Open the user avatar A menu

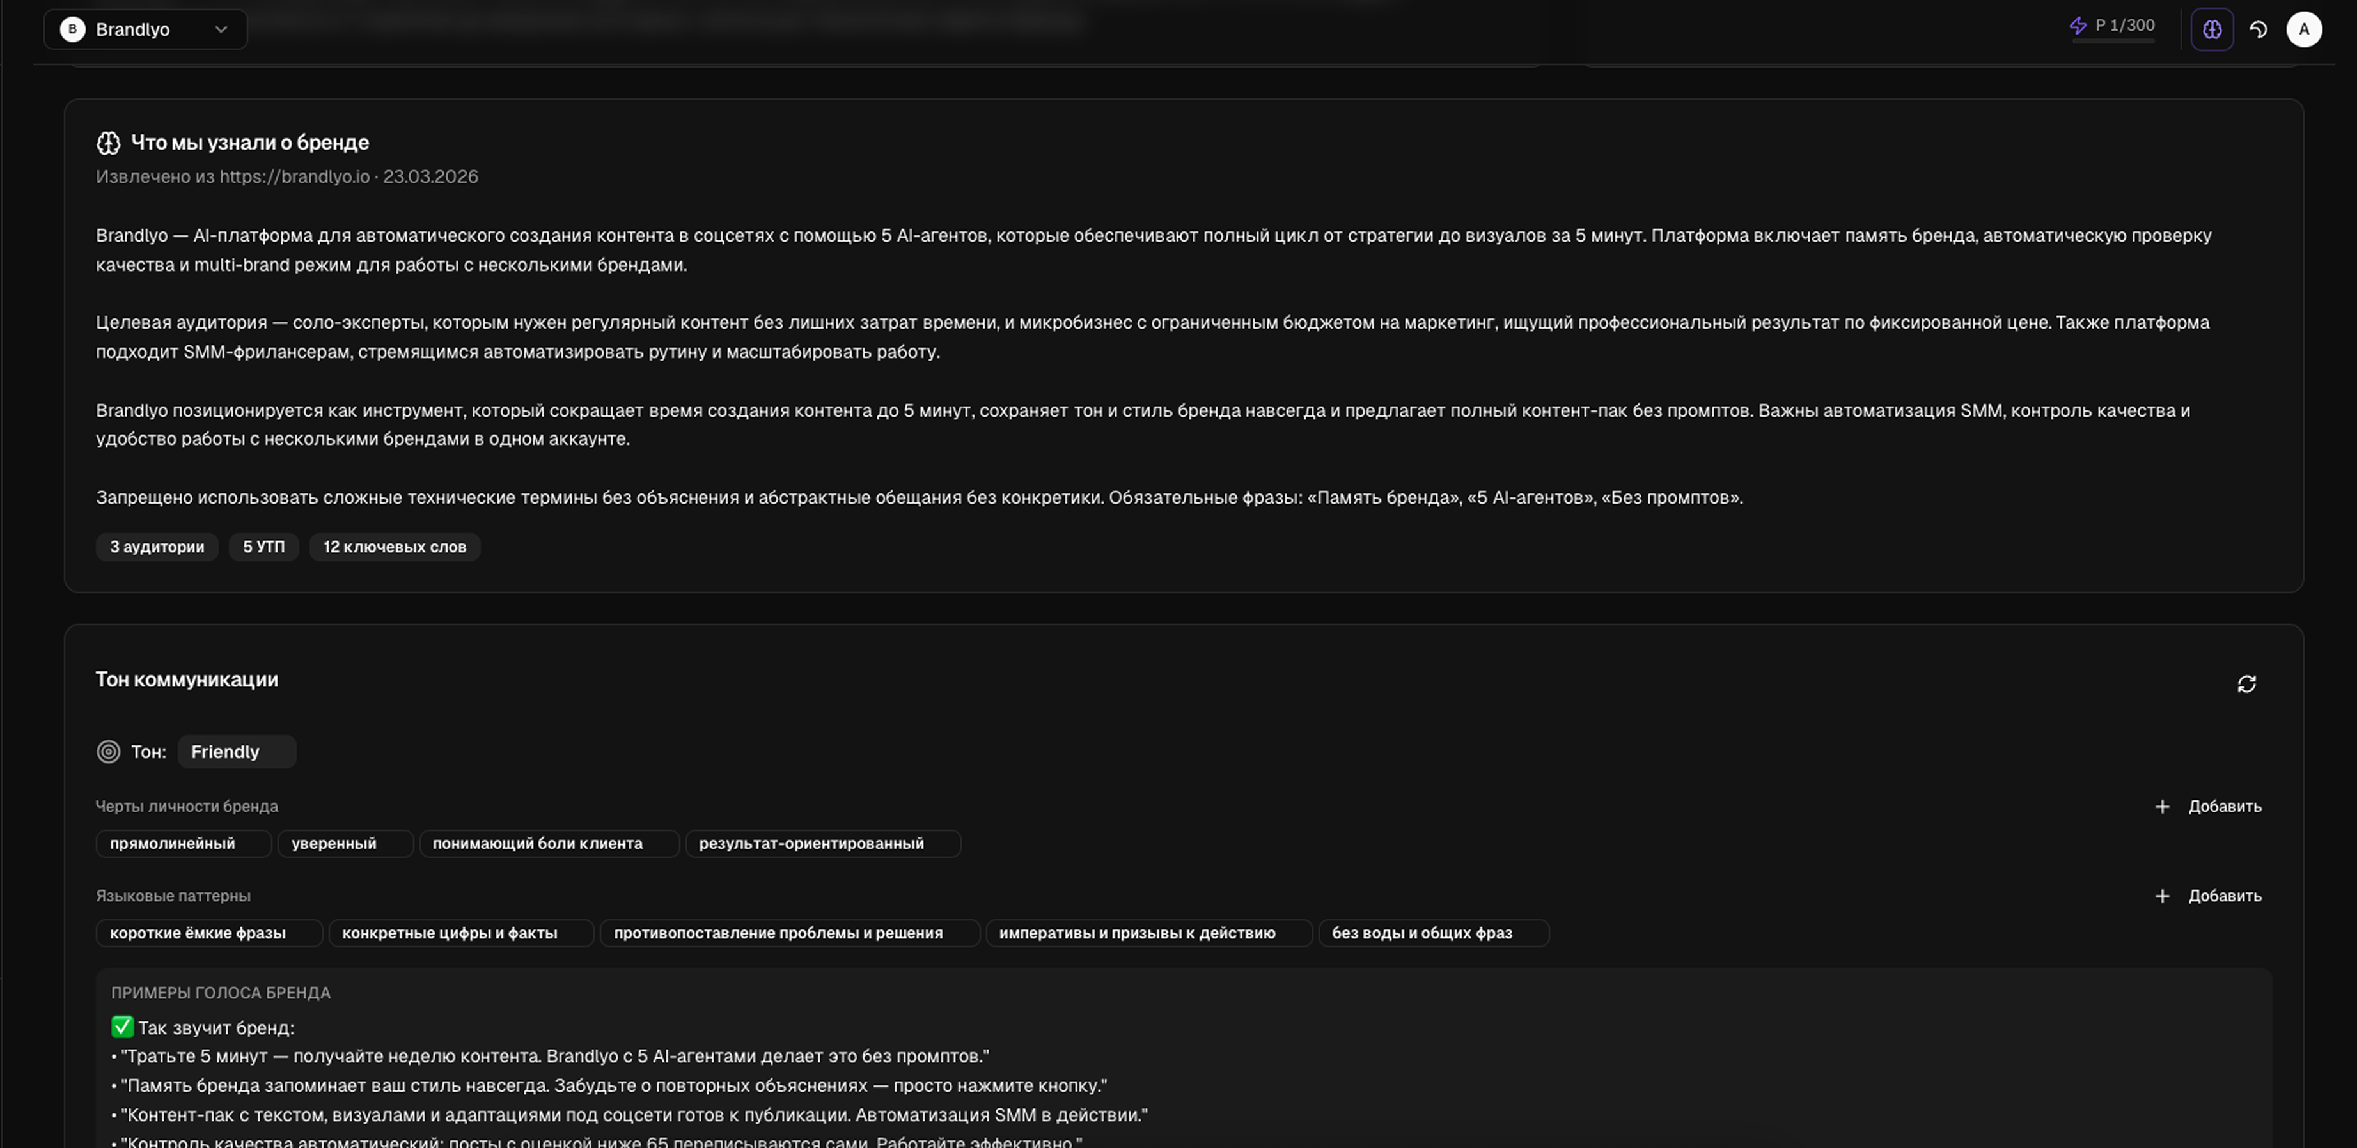2303,29
